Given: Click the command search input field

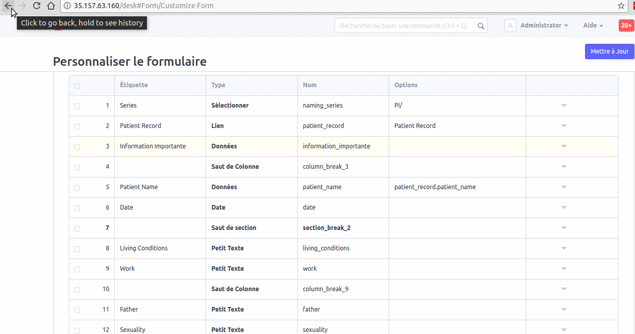Looking at the screenshot, I should pos(406,26).
